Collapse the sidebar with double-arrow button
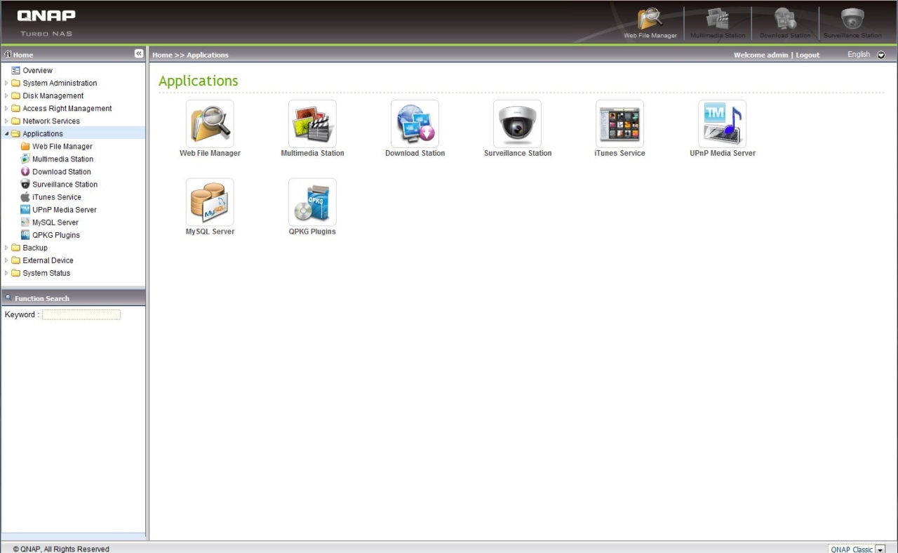The width and height of the screenshot is (898, 553). point(139,54)
